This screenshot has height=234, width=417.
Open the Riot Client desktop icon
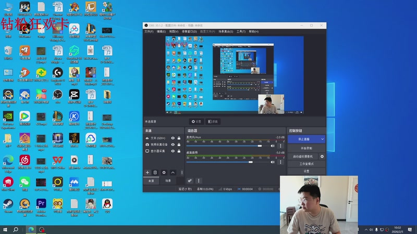tap(8, 184)
